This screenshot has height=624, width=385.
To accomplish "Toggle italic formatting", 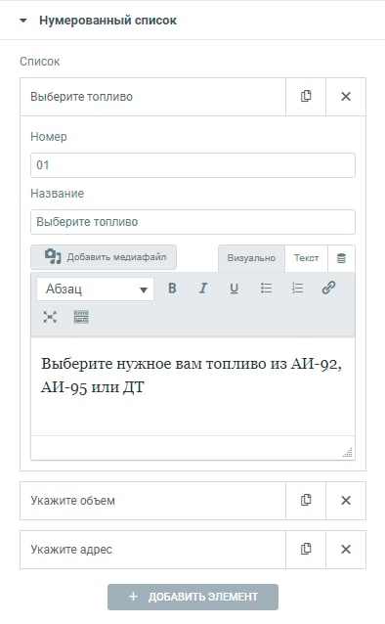I will coord(203,289).
